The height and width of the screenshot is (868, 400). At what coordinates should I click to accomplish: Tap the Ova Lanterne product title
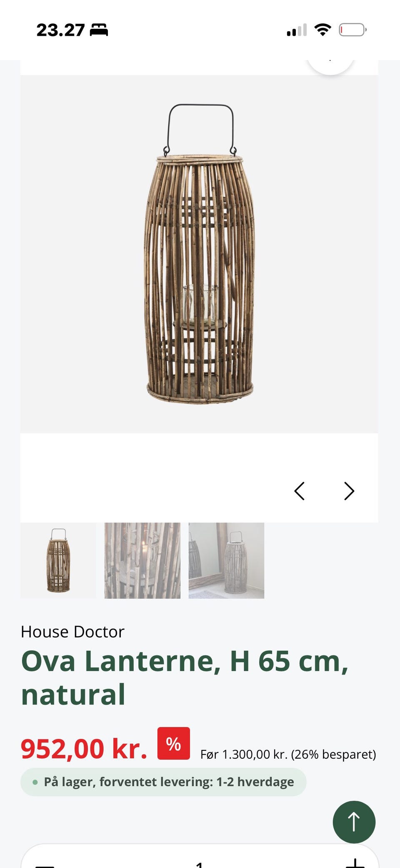click(x=185, y=678)
